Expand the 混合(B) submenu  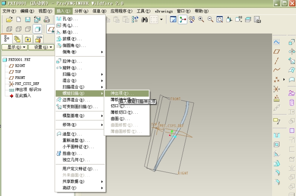pos(80,81)
